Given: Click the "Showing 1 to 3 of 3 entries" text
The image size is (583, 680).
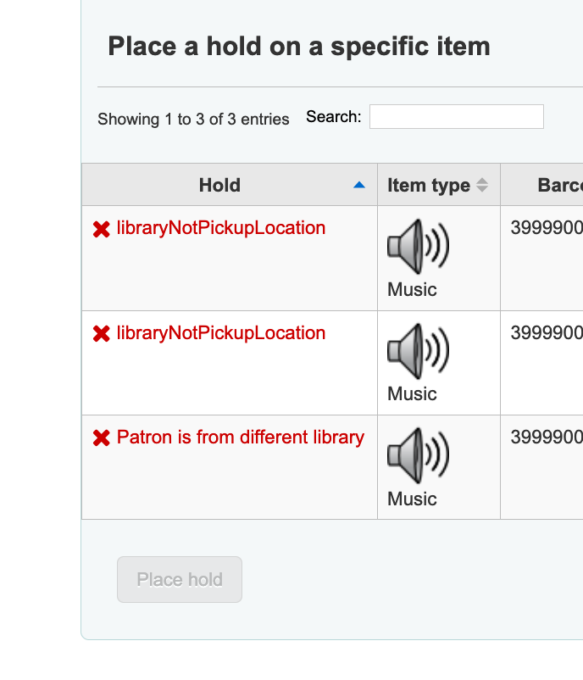Looking at the screenshot, I should point(193,119).
